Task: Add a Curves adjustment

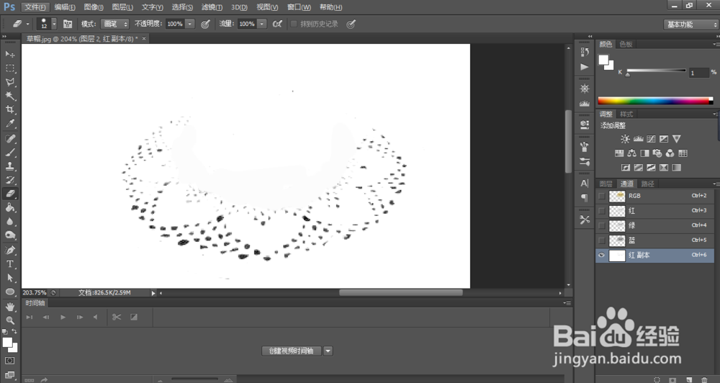Action: pyautogui.click(x=651, y=139)
